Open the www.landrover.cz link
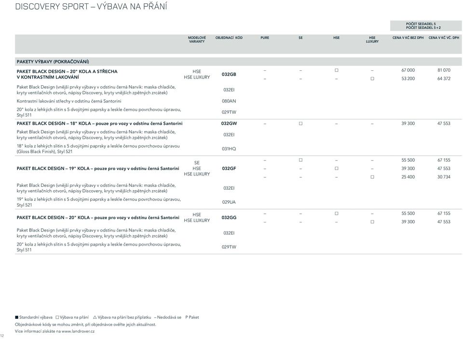The image size is (463, 339). [78, 331]
